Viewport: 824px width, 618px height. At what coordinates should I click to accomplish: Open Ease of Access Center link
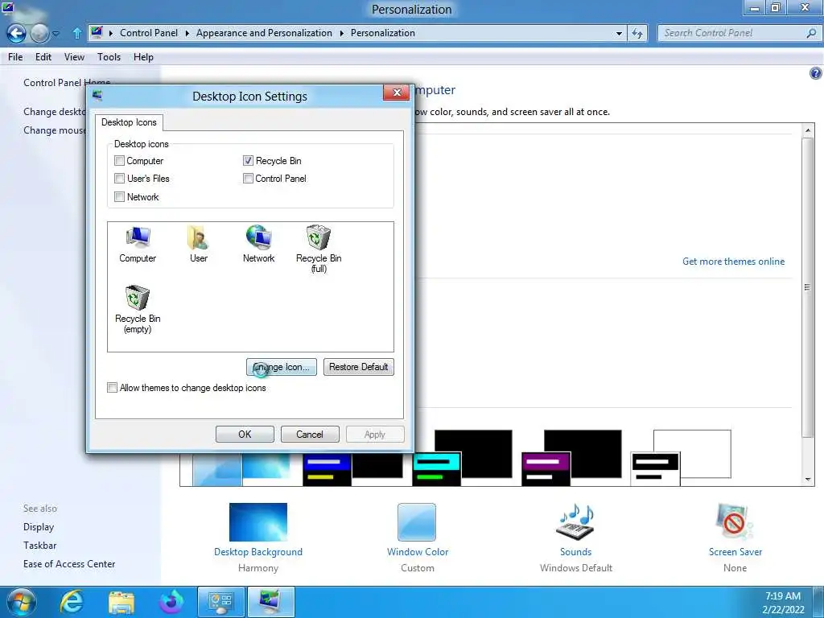click(69, 564)
